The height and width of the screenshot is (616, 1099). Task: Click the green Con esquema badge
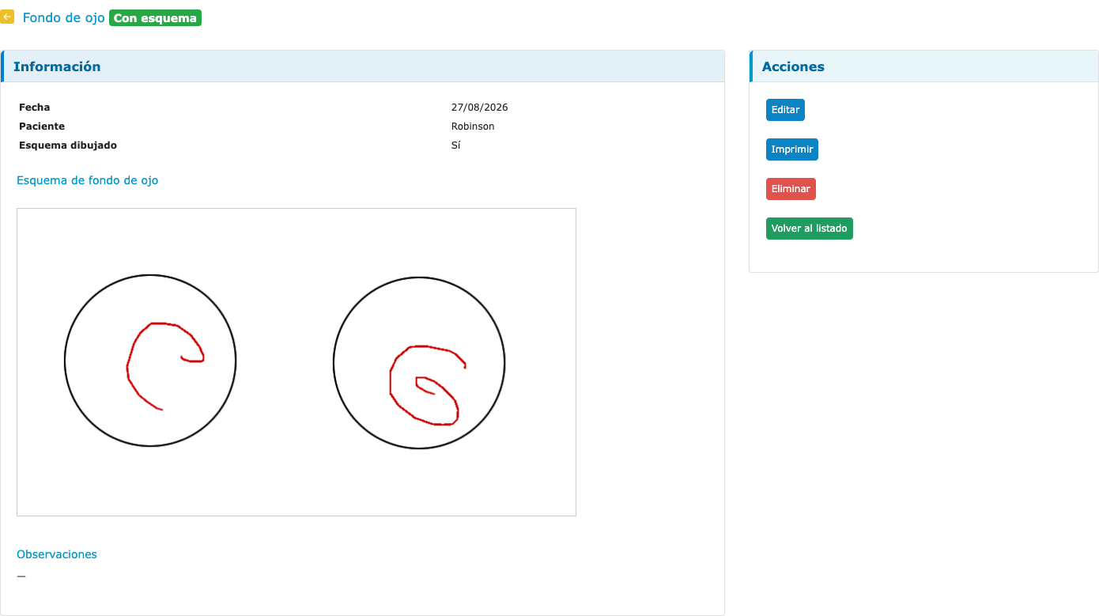click(156, 17)
